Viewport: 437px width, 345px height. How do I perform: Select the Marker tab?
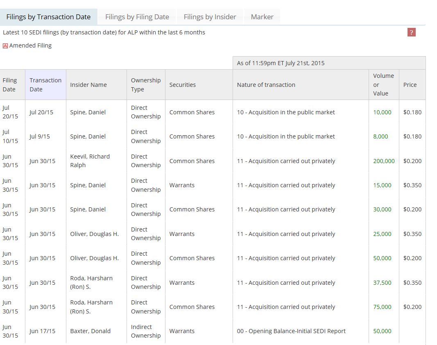pyautogui.click(x=262, y=17)
